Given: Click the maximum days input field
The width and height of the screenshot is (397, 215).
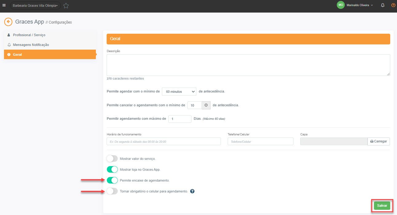Looking at the screenshot, I should coord(180,119).
